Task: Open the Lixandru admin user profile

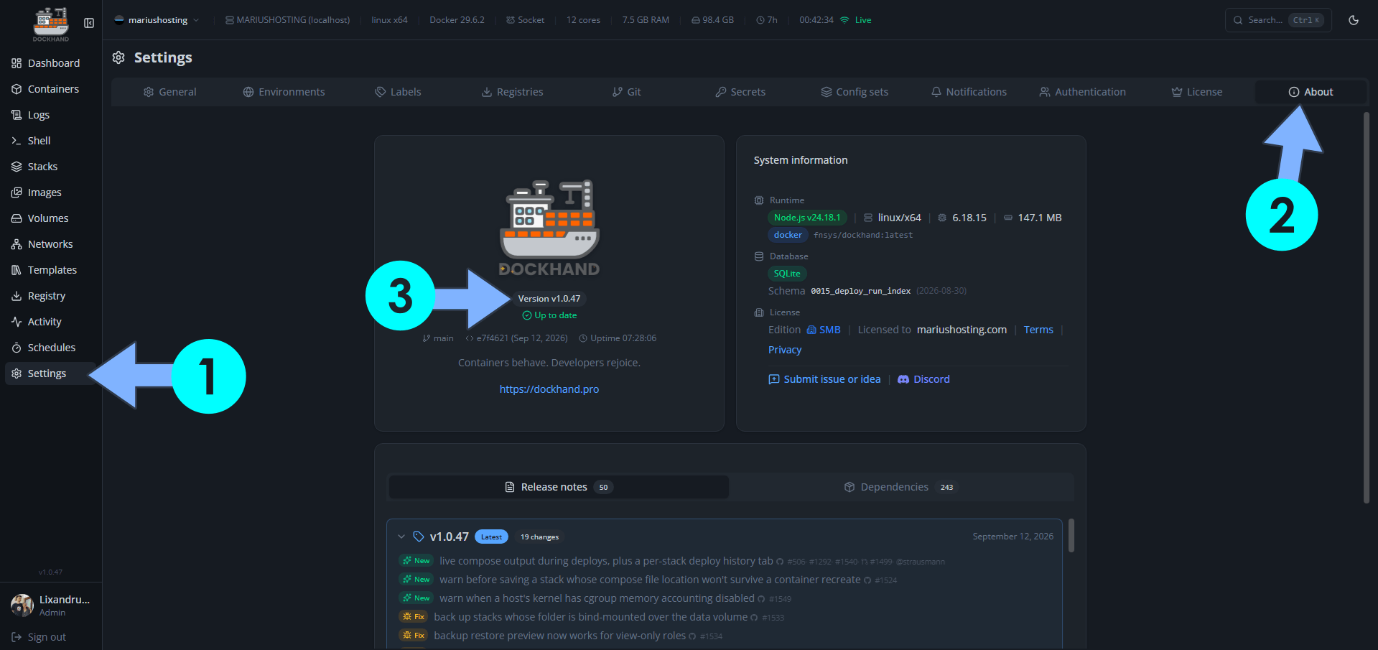Action: coord(51,605)
